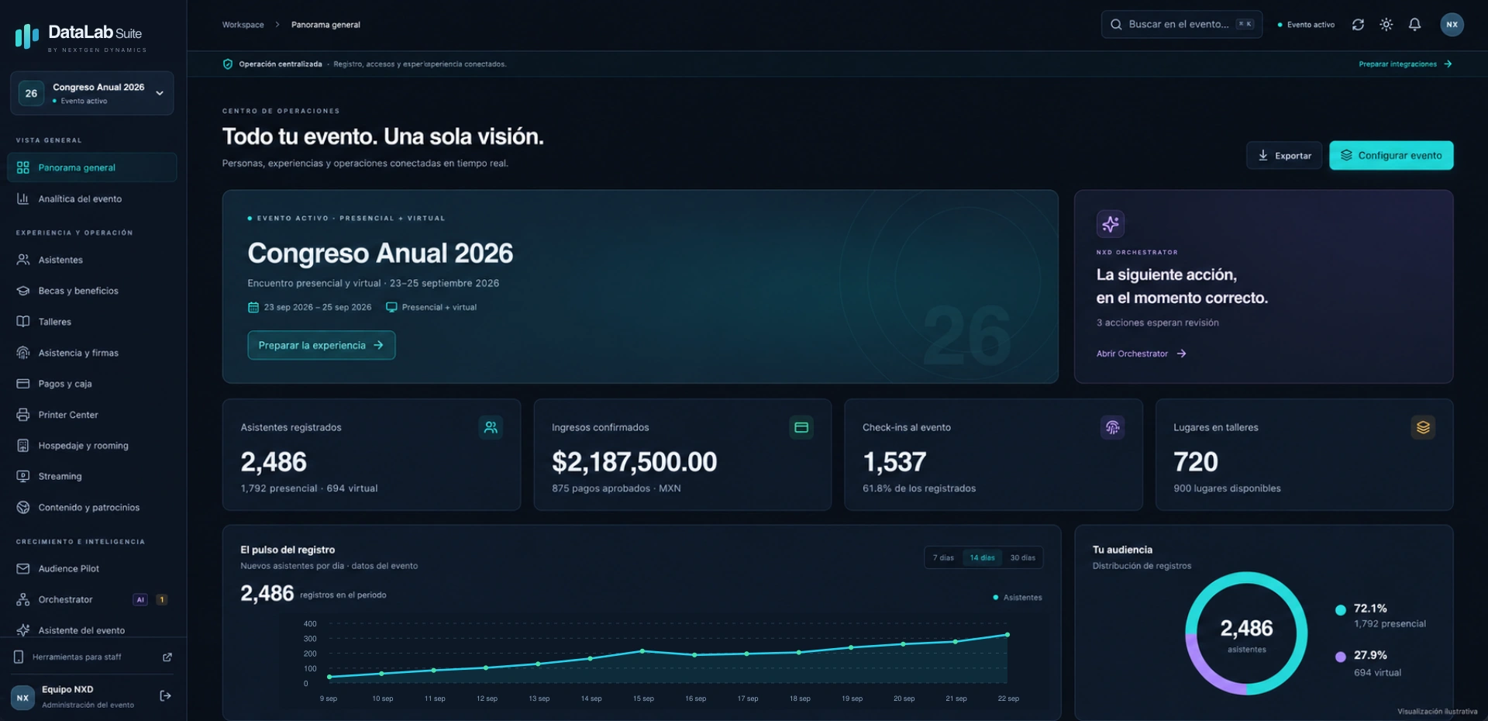Click the Check-ins fingerprint icon

pyautogui.click(x=1112, y=427)
